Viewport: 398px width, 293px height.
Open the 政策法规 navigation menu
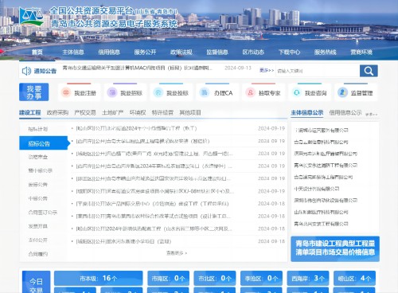click(181, 52)
